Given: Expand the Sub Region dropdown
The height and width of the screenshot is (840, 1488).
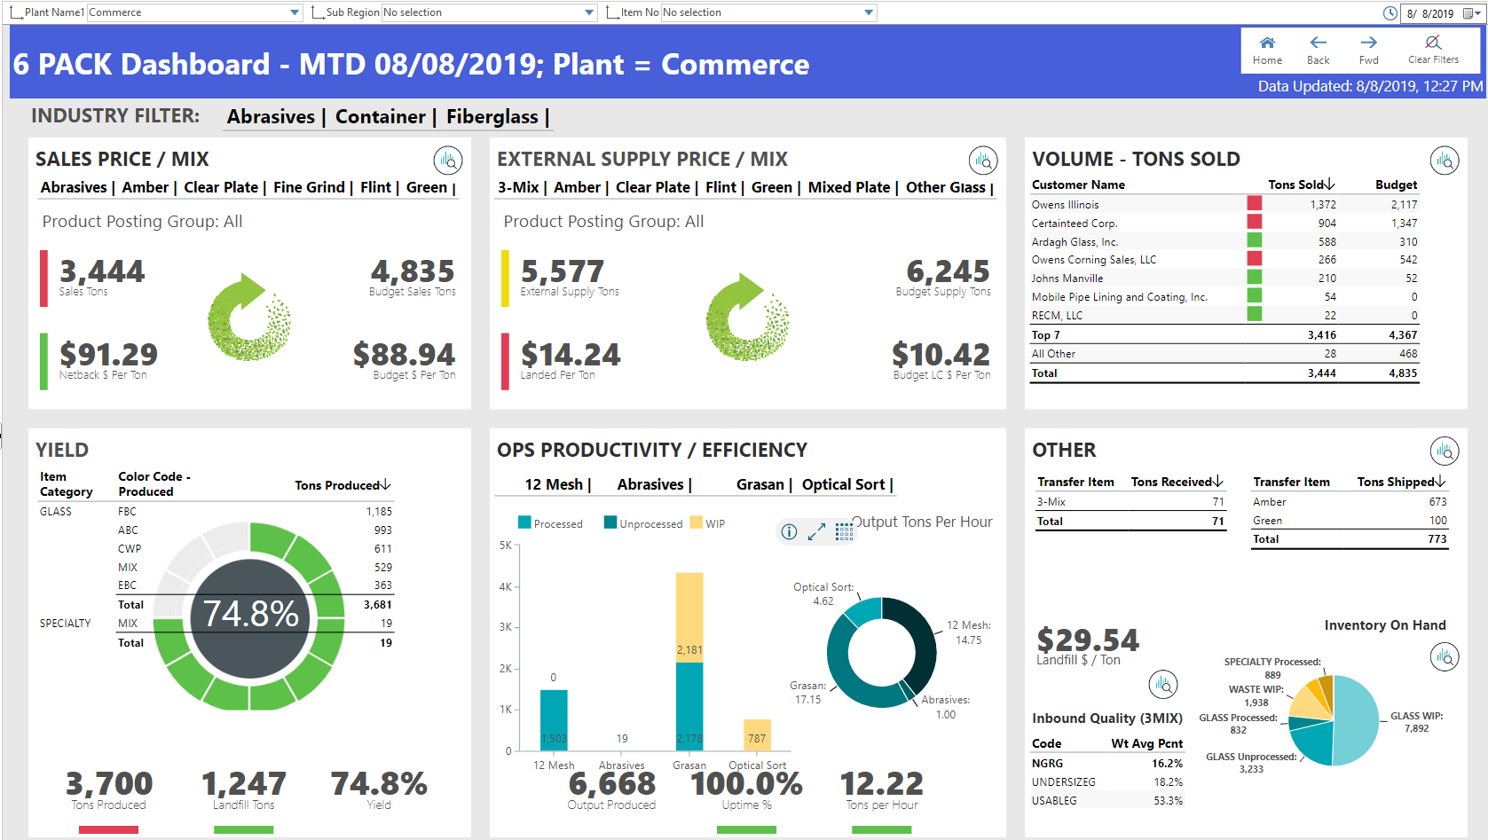Looking at the screenshot, I should tap(589, 12).
